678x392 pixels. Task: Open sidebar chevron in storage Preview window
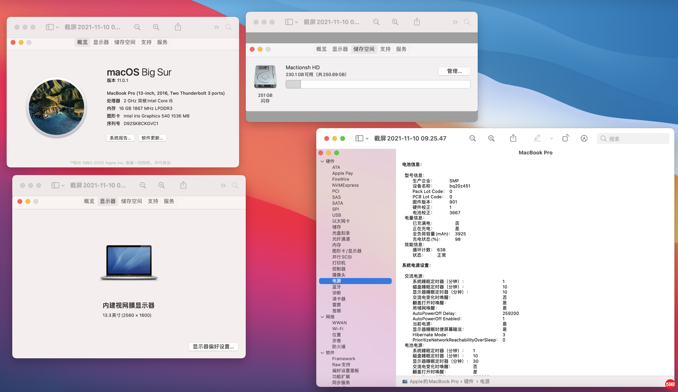coord(296,22)
